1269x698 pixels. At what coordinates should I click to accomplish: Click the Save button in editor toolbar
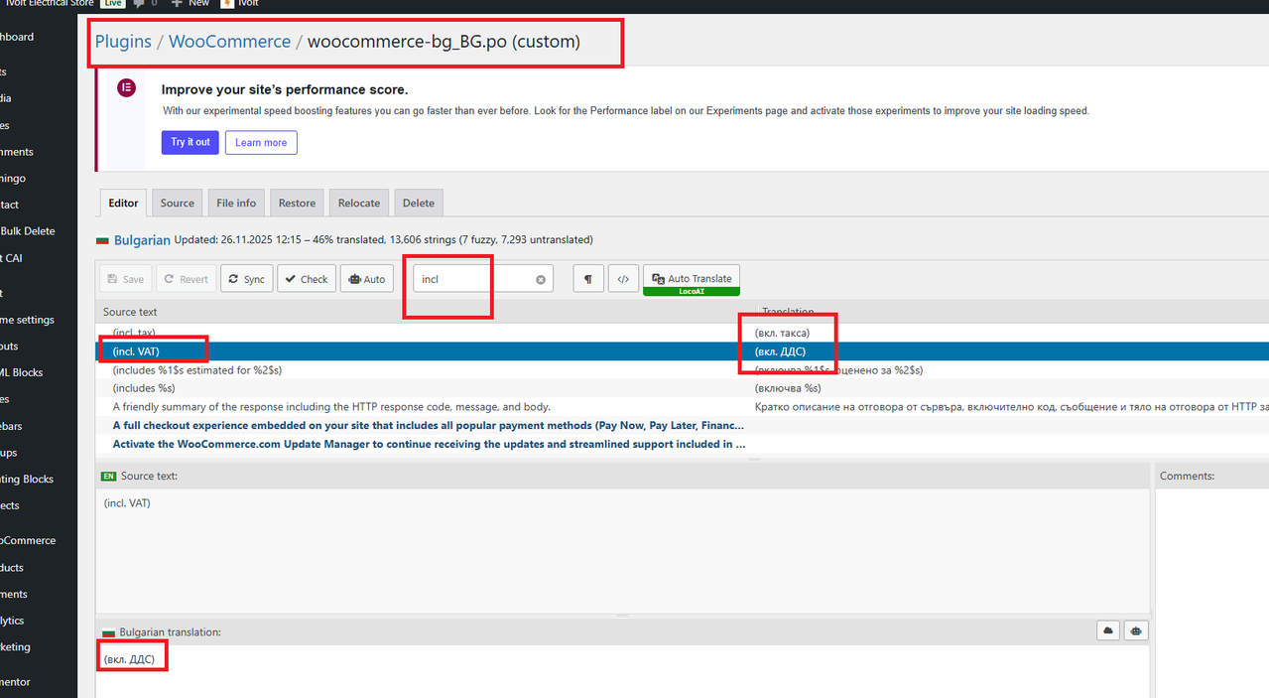(125, 279)
